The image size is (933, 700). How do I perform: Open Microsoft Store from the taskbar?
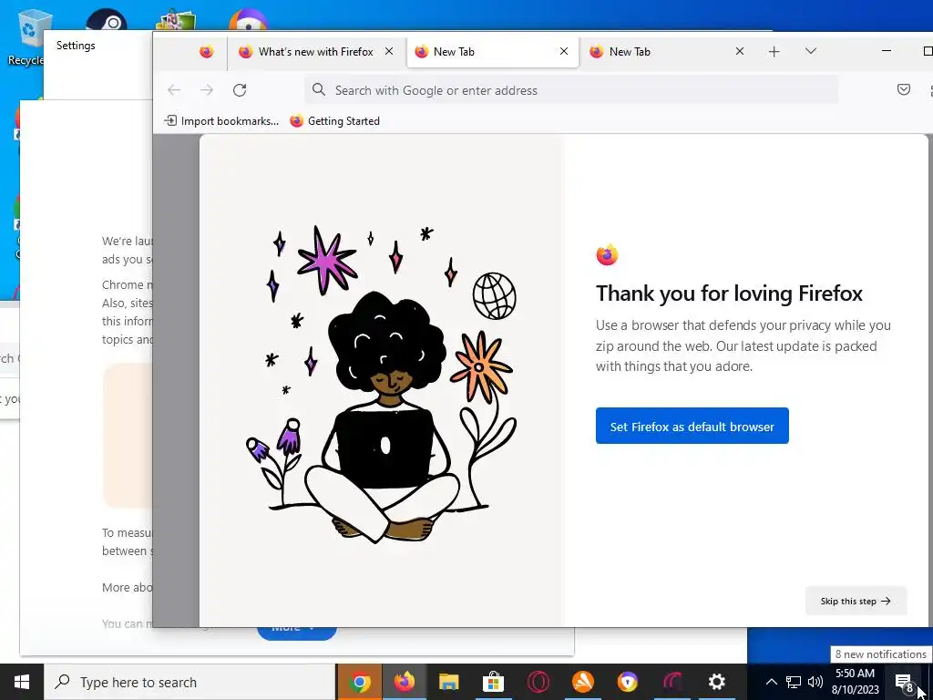pos(493,682)
